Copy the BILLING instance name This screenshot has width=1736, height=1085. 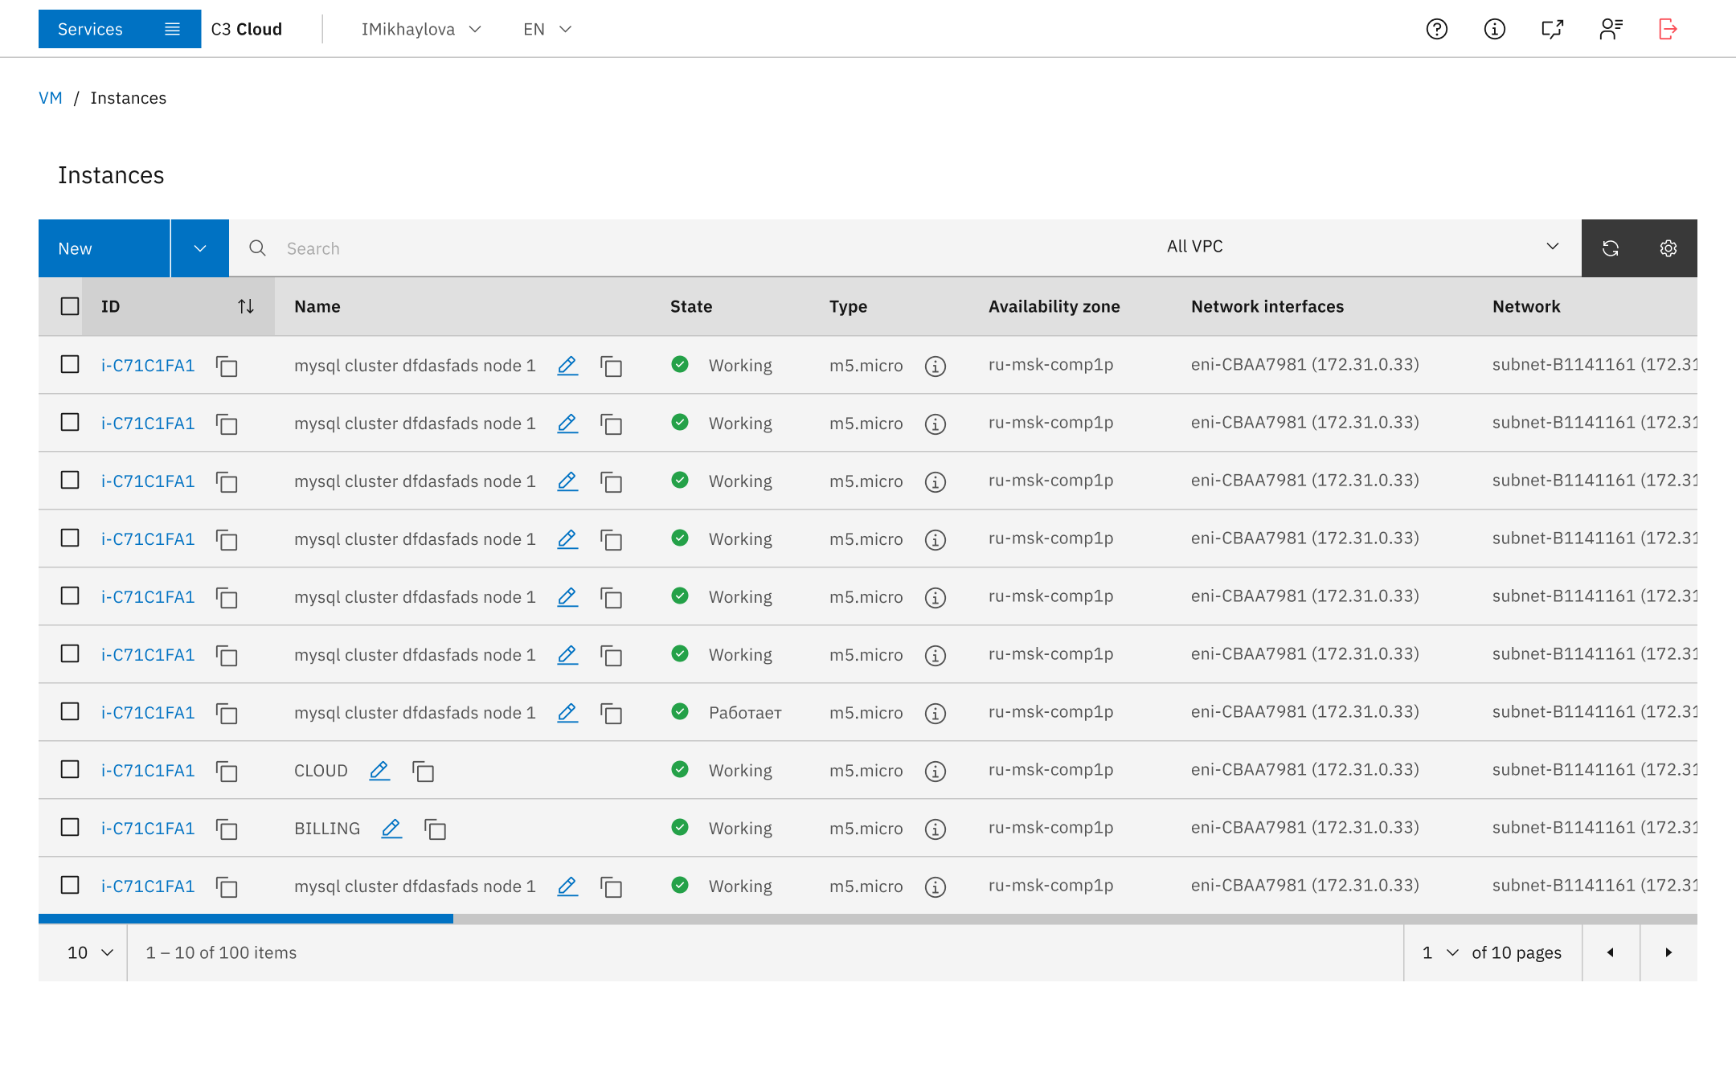coord(435,829)
